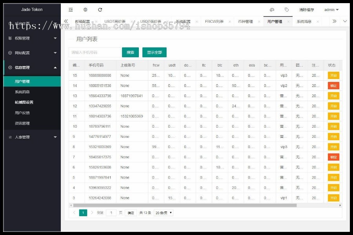Click the left arrow icon before the tab bar
The image size is (353, 235).
pyautogui.click(x=66, y=21)
